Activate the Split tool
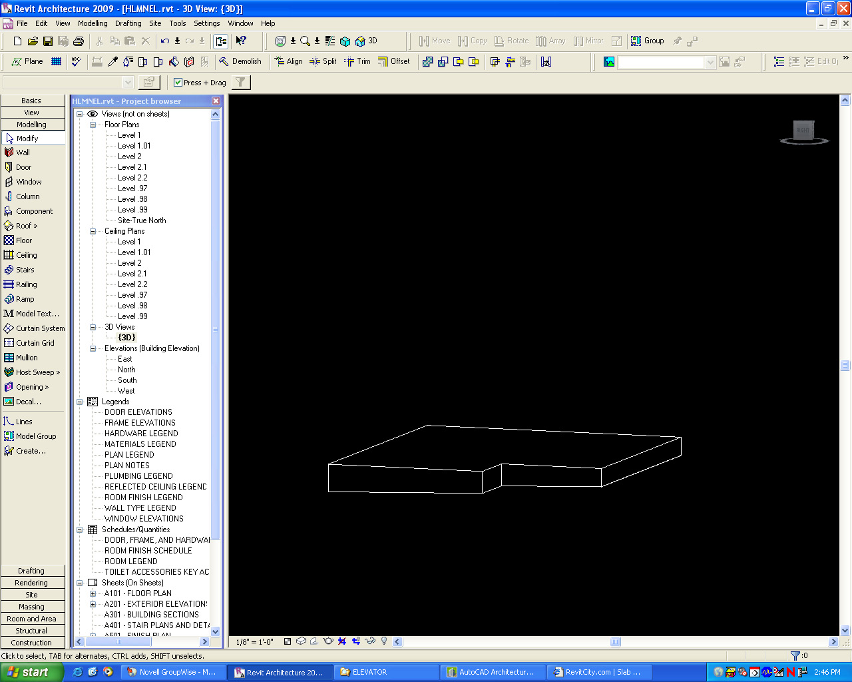This screenshot has height=682, width=852. click(x=323, y=61)
